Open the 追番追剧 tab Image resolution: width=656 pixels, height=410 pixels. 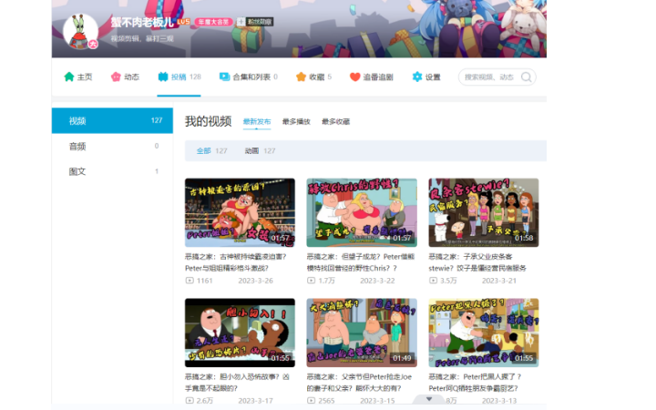click(372, 77)
